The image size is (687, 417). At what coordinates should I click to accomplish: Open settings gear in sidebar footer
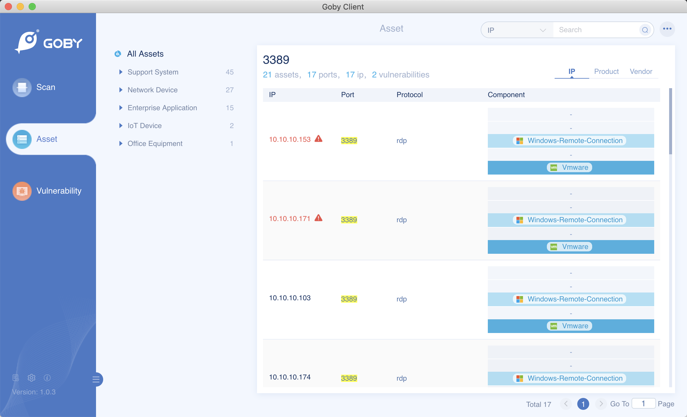pyautogui.click(x=31, y=378)
